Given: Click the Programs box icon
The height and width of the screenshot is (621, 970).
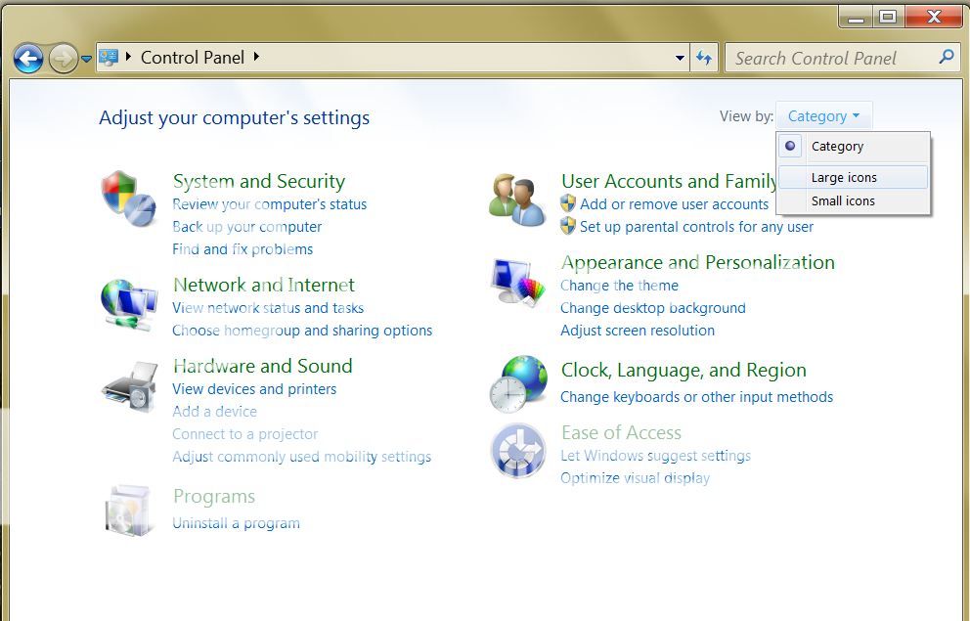Looking at the screenshot, I should pos(128,510).
